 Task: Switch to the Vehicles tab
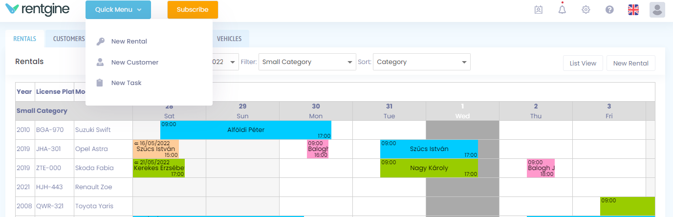pyautogui.click(x=229, y=39)
